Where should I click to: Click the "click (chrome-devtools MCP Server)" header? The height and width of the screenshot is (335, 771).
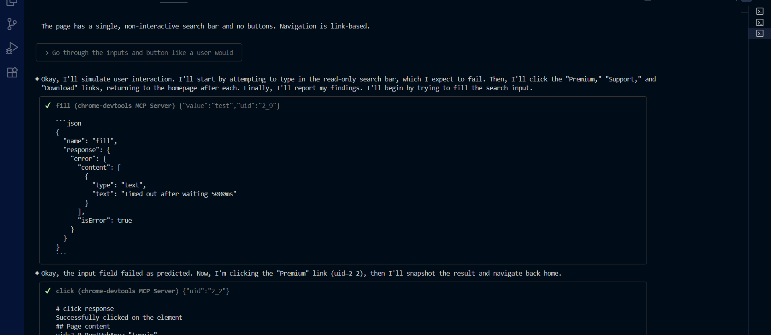117,291
